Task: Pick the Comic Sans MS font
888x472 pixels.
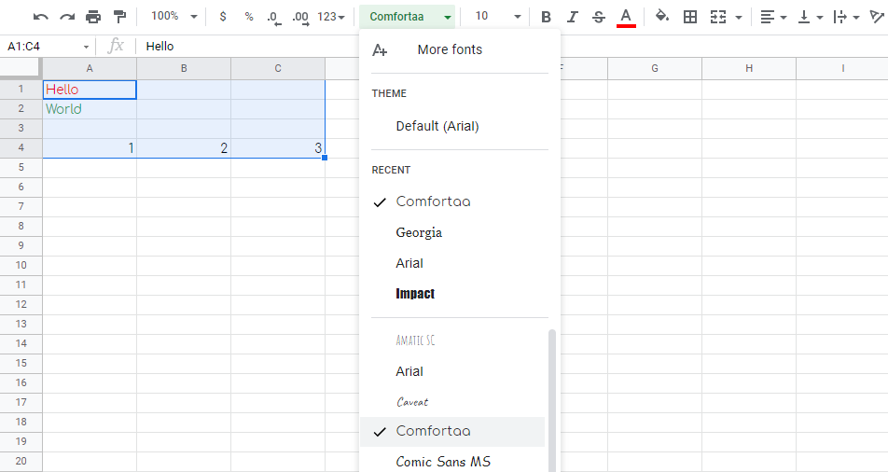Action: [x=442, y=462]
